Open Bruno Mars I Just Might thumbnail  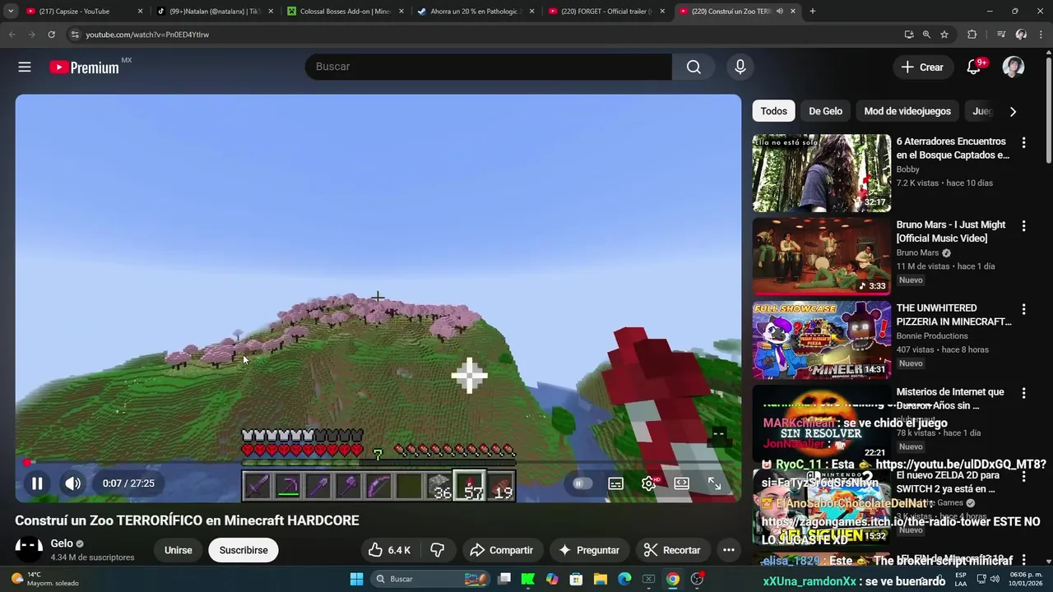tap(822, 257)
